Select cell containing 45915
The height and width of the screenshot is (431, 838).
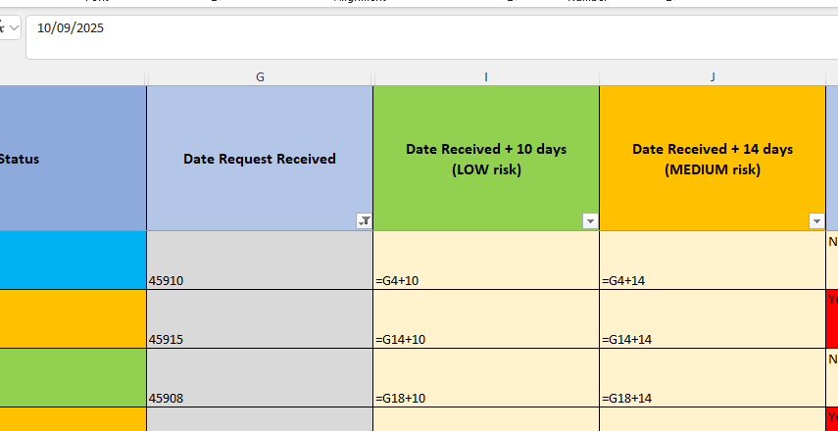[260, 319]
